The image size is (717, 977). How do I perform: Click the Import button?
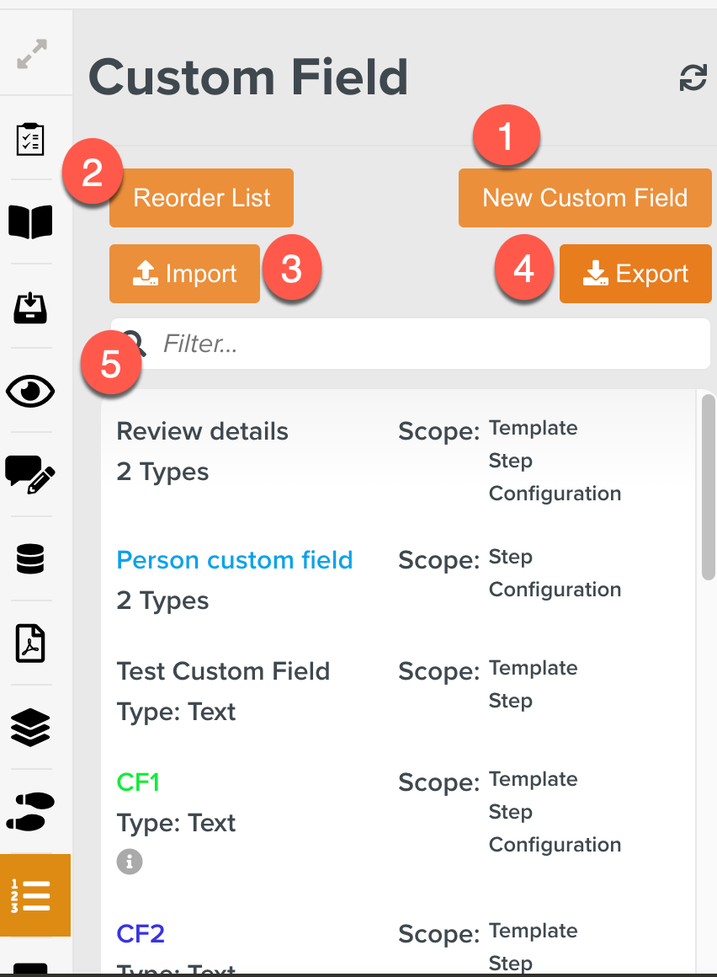(x=185, y=274)
